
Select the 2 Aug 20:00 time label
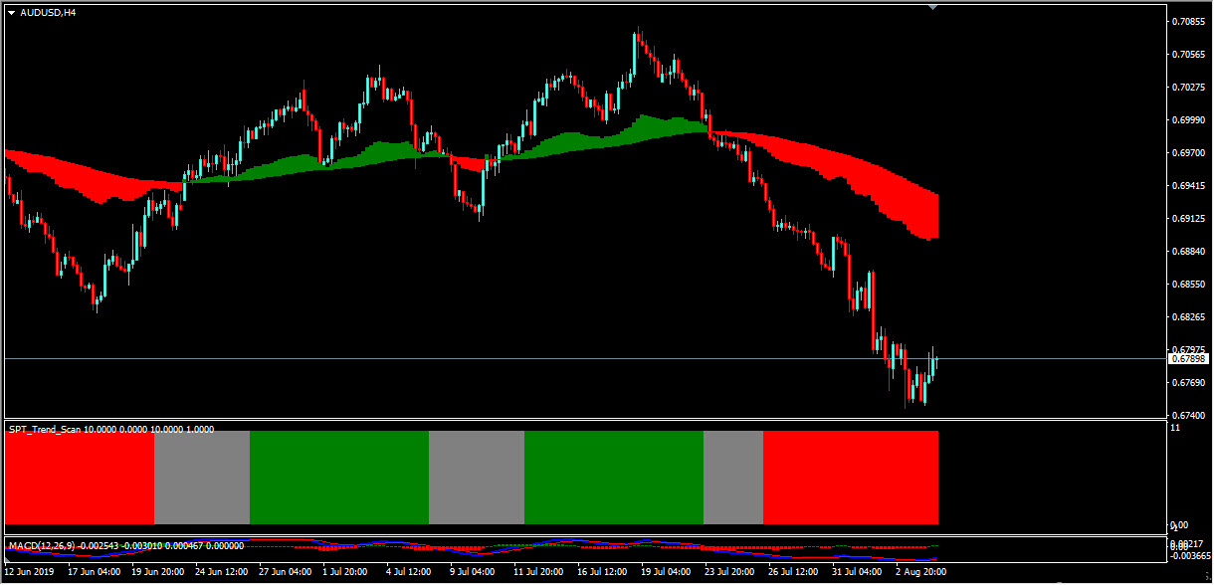920,572
